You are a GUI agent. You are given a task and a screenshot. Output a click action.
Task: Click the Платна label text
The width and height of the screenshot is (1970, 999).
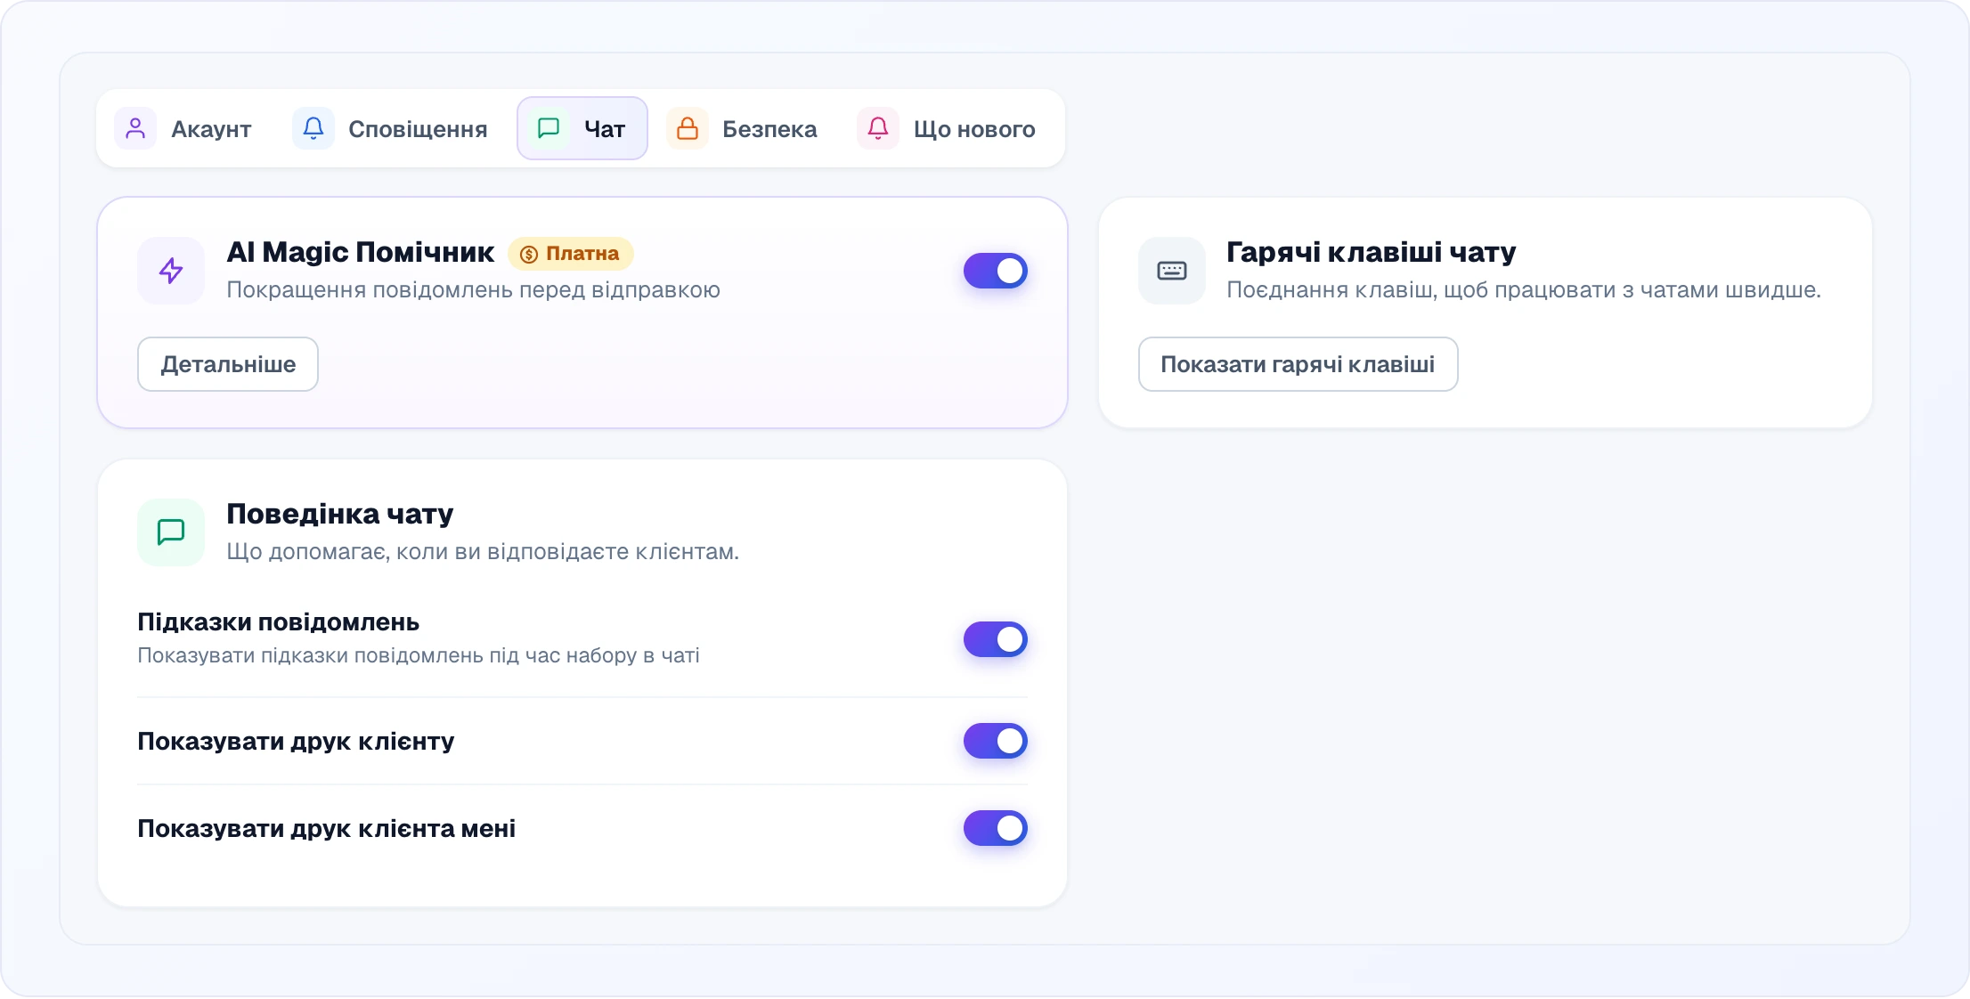click(582, 254)
